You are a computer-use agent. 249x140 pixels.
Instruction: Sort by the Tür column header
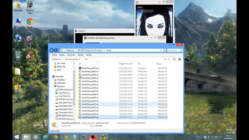tap(139, 64)
